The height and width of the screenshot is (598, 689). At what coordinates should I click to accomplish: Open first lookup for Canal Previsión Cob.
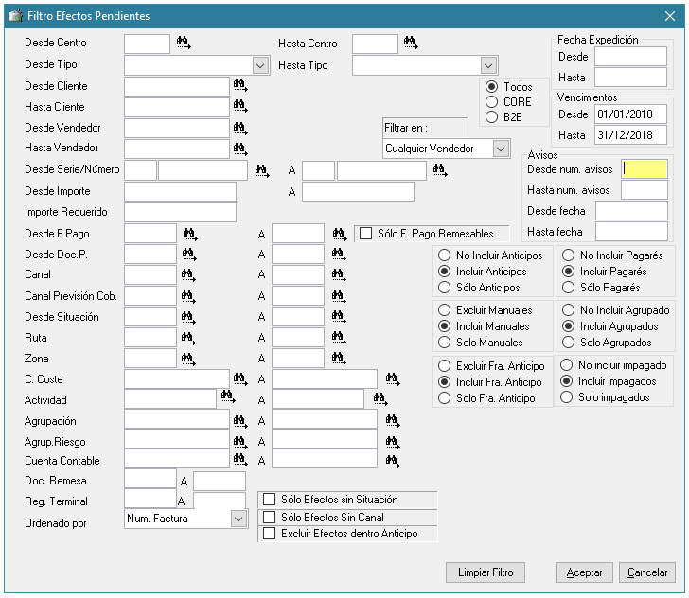(188, 296)
